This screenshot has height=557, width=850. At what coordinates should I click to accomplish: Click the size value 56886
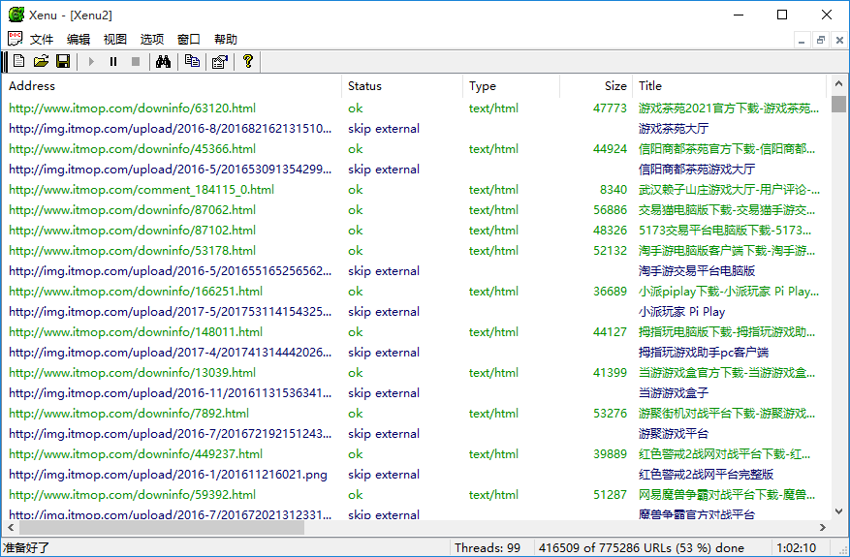click(x=610, y=209)
